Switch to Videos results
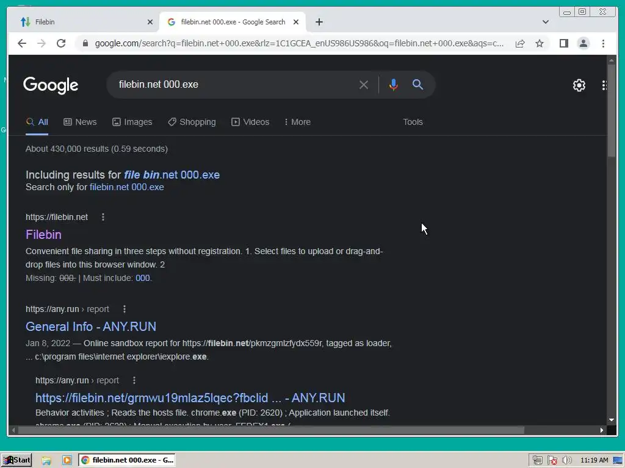Viewport: 625px width, 468px height. [250, 122]
